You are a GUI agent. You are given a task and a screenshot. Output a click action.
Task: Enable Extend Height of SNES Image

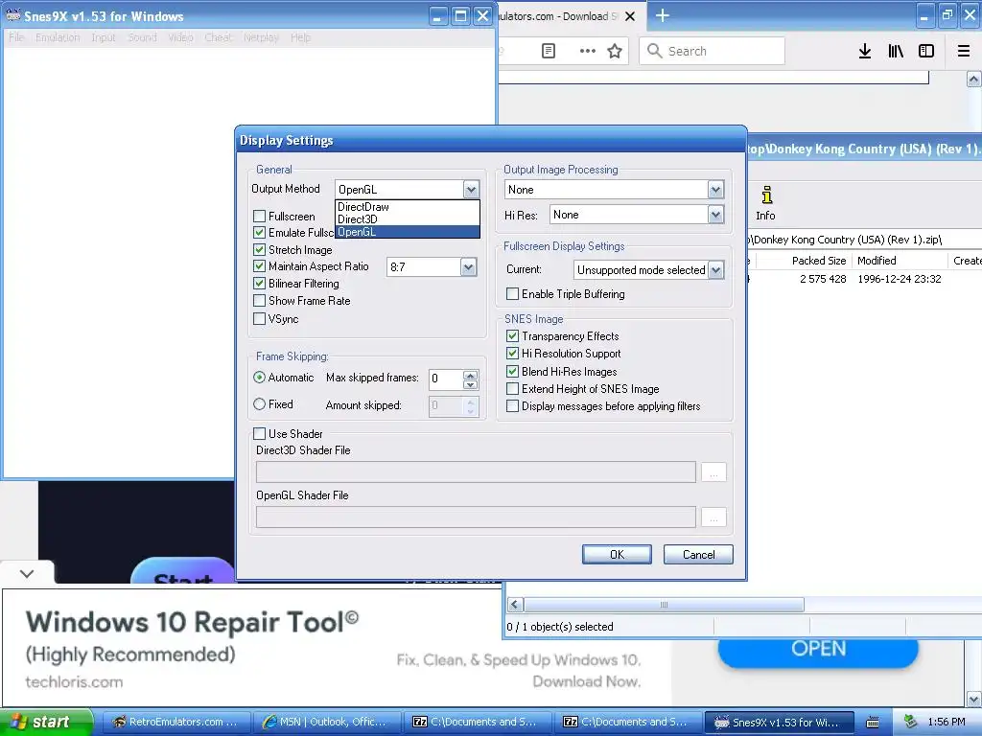coord(512,389)
